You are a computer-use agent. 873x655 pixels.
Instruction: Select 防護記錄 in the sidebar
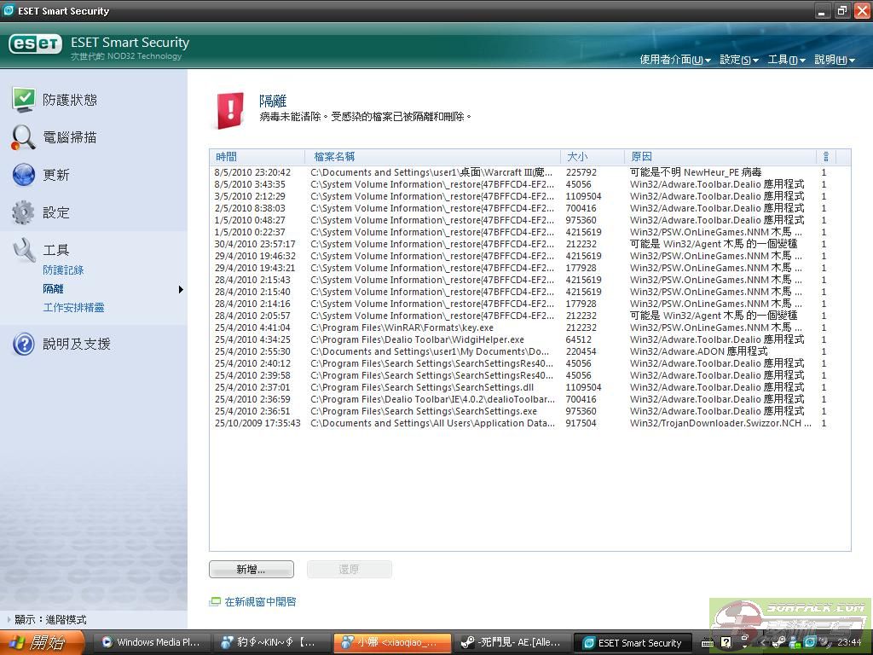coord(63,270)
